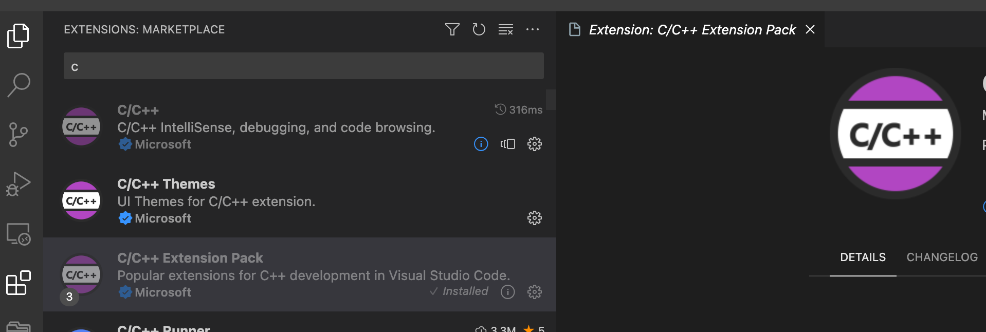986x332 pixels.
Task: Refresh the extensions list
Action: click(x=479, y=29)
